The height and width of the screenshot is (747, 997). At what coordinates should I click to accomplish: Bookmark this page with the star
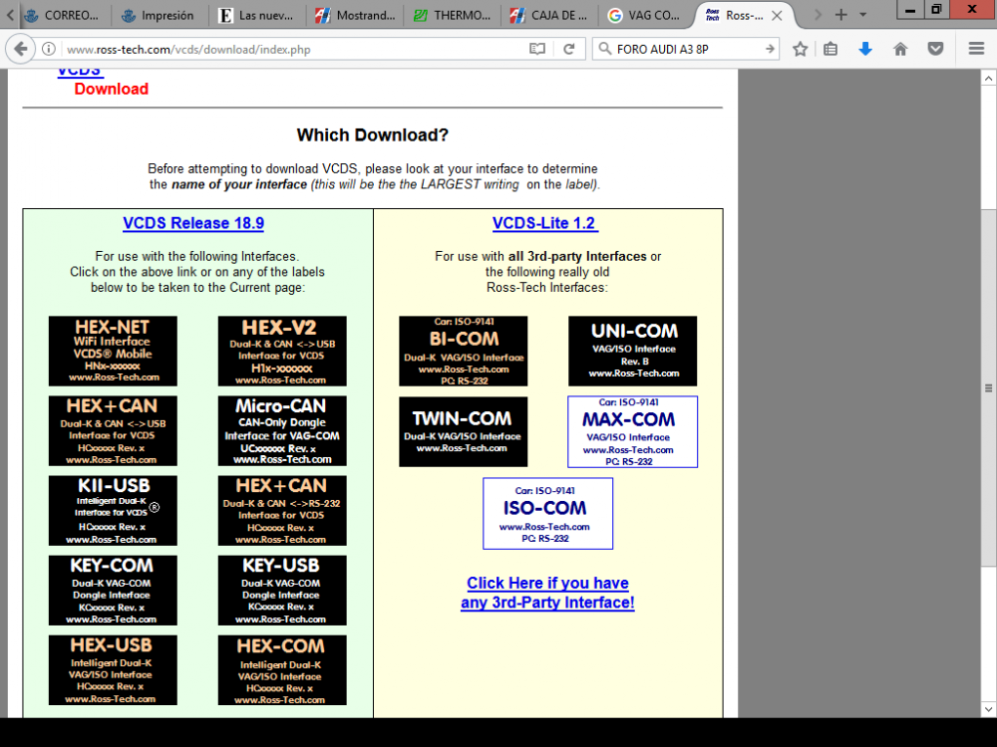pos(800,49)
